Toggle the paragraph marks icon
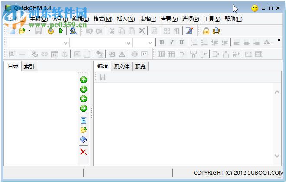Viewport: 286px width, 182px height. [x=176, y=31]
